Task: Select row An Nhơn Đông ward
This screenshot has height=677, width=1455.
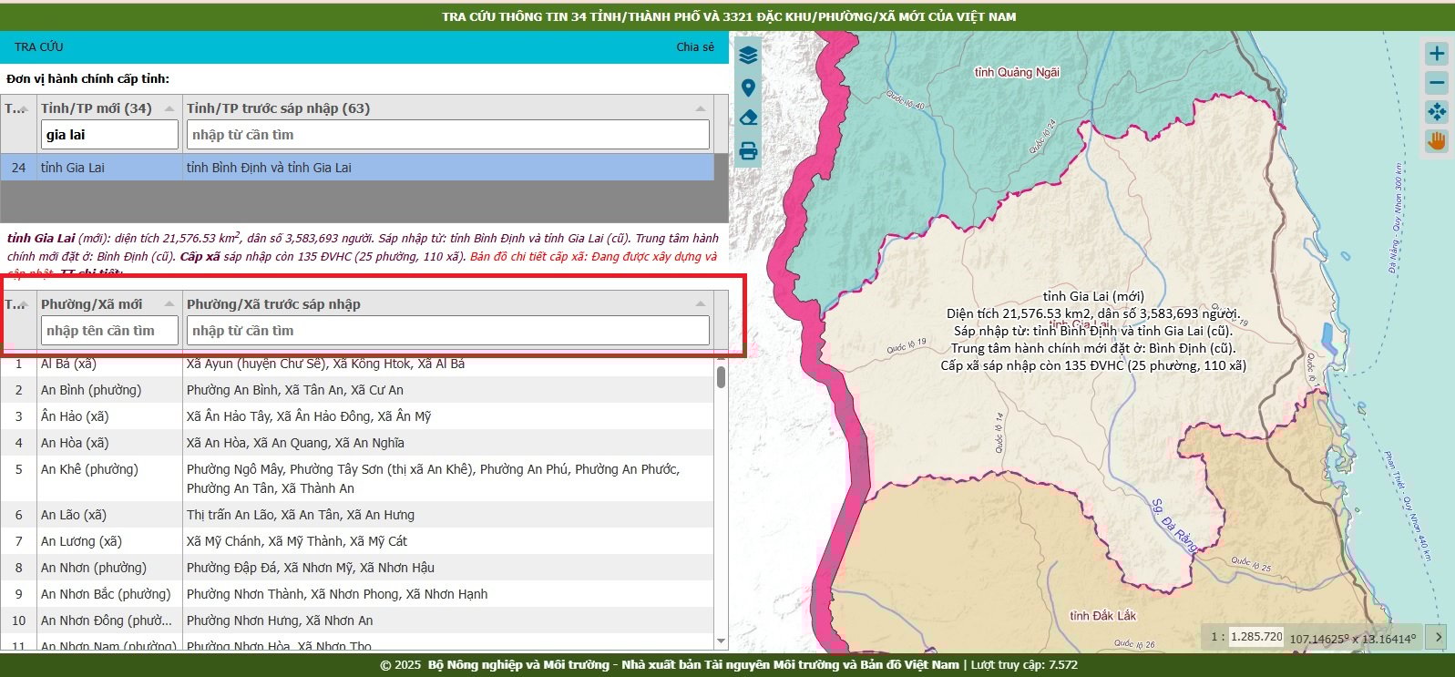Action: point(357,621)
